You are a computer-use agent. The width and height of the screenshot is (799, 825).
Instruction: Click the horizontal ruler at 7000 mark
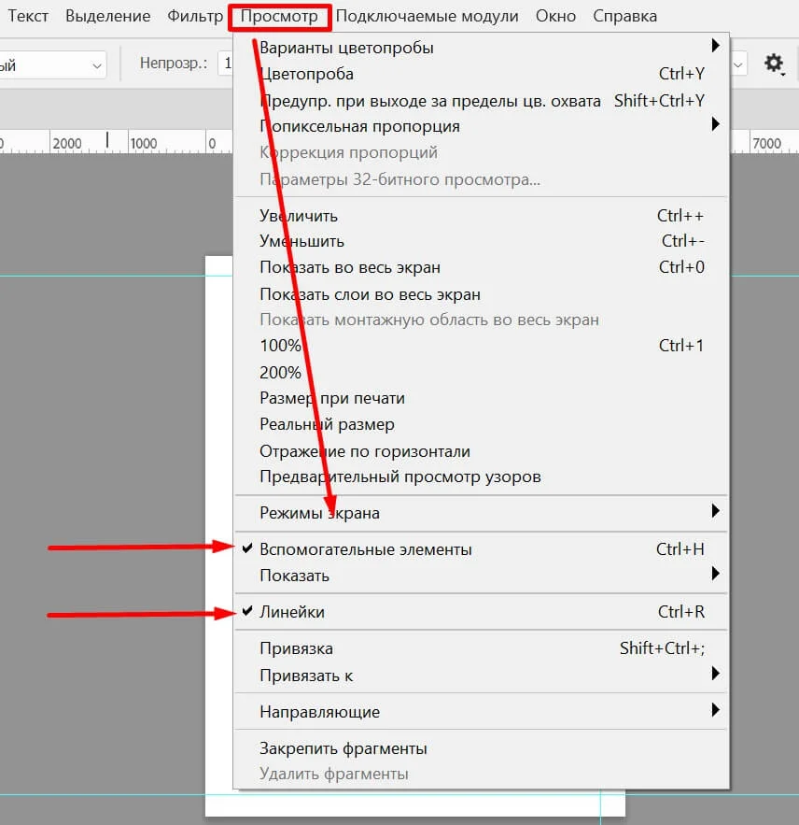[766, 144]
